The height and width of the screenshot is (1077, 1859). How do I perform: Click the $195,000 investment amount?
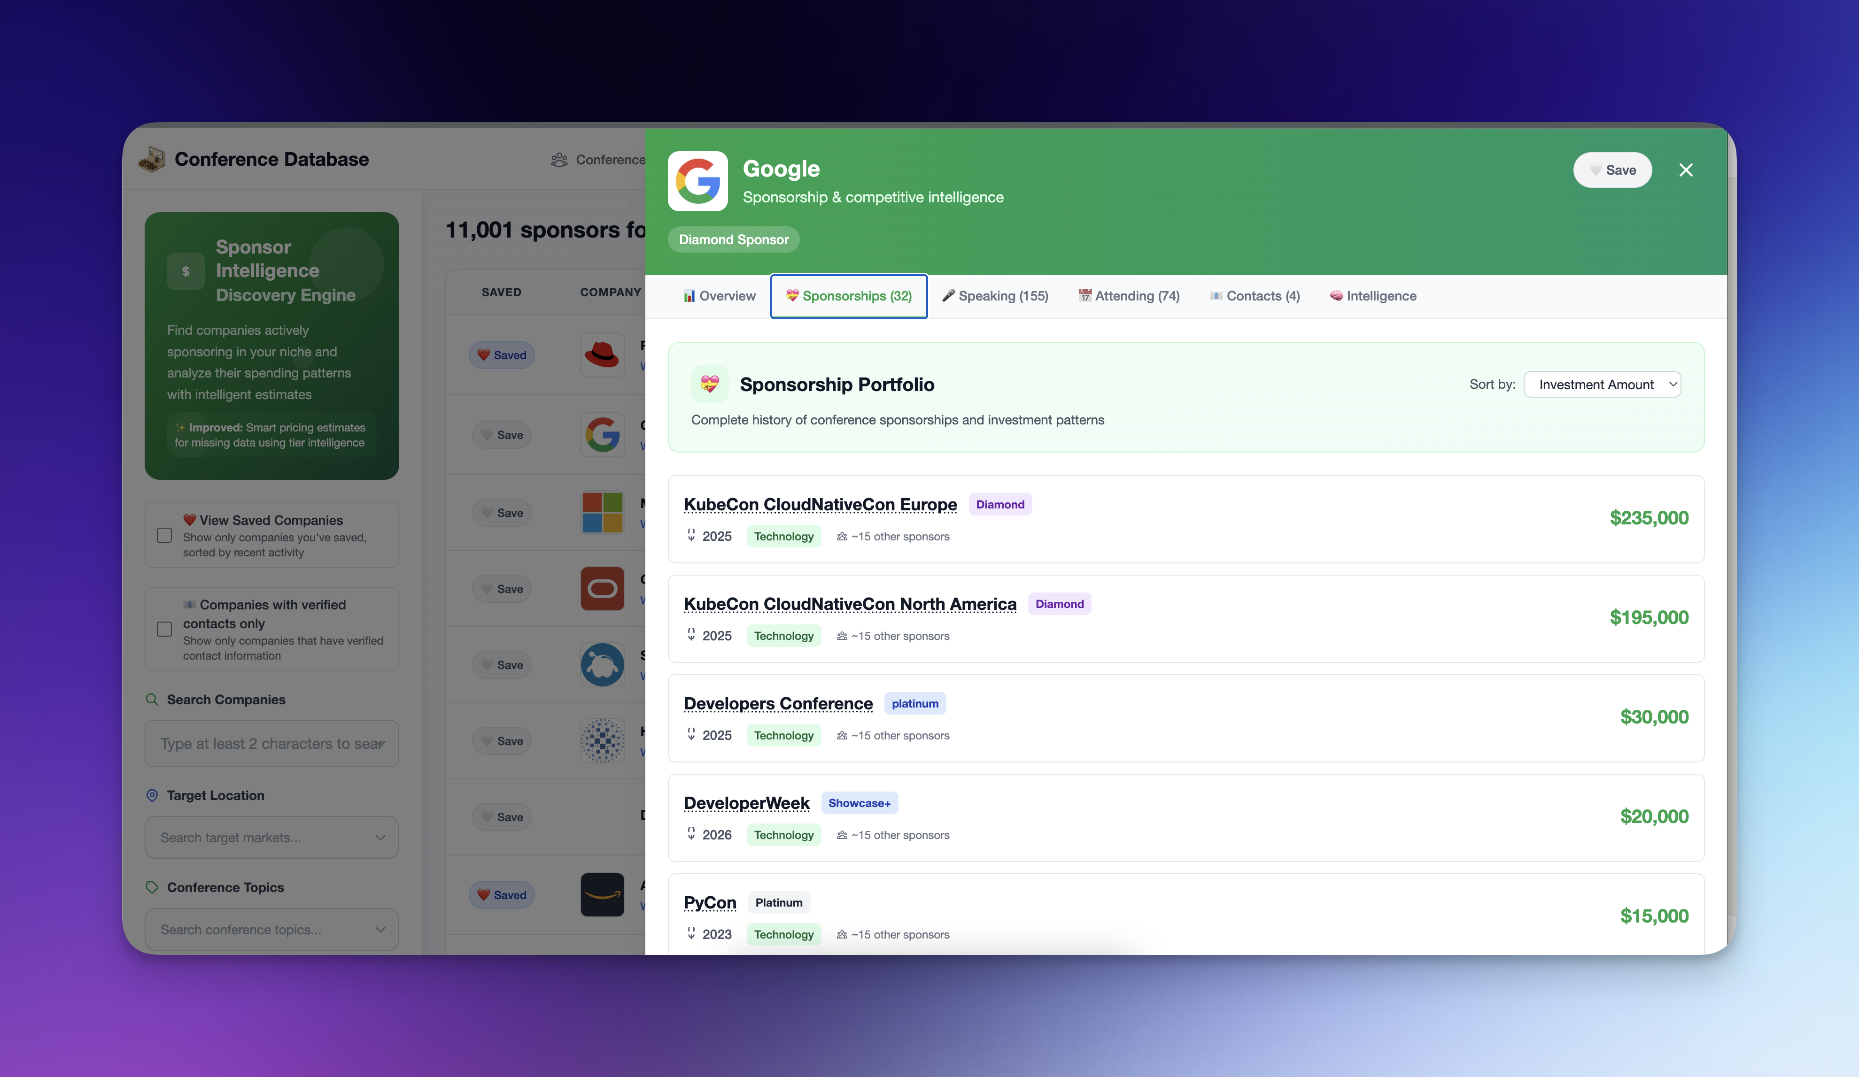[x=1649, y=618]
